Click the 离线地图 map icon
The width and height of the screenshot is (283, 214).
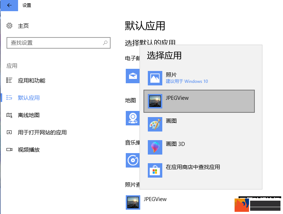tap(9, 115)
